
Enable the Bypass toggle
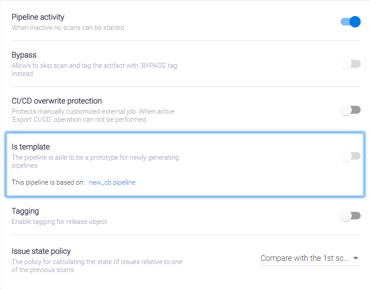tap(350, 64)
